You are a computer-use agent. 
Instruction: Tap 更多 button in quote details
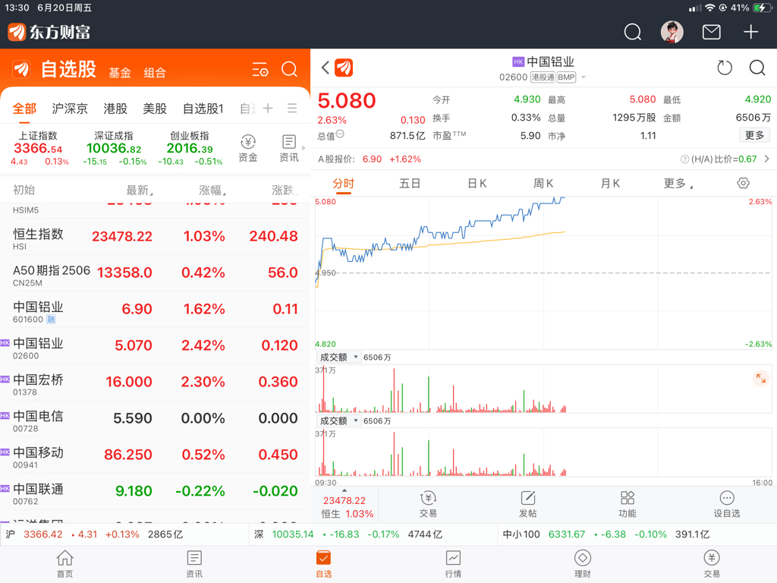pyautogui.click(x=754, y=135)
